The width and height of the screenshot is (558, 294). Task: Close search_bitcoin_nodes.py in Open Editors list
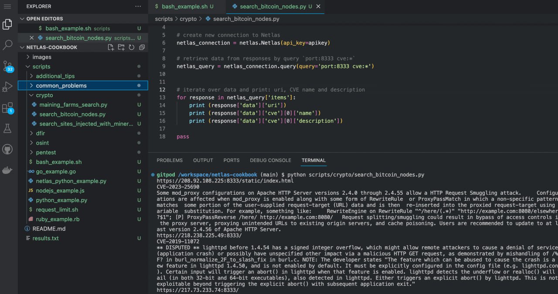coord(31,38)
